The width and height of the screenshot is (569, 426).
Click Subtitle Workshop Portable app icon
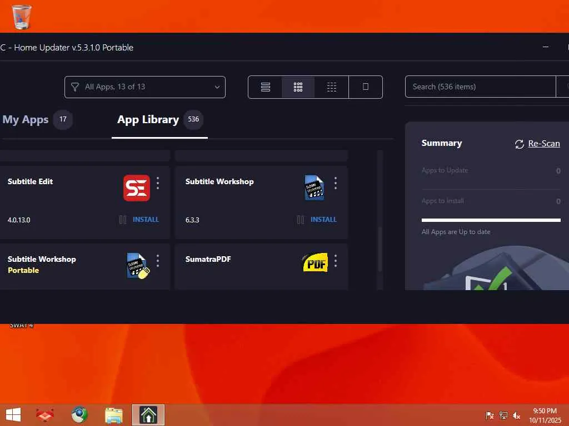tap(138, 266)
